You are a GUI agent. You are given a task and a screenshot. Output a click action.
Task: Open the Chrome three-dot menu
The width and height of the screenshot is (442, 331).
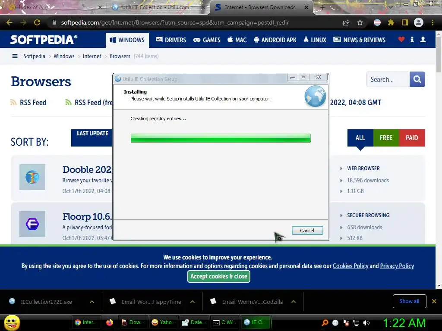click(x=433, y=22)
